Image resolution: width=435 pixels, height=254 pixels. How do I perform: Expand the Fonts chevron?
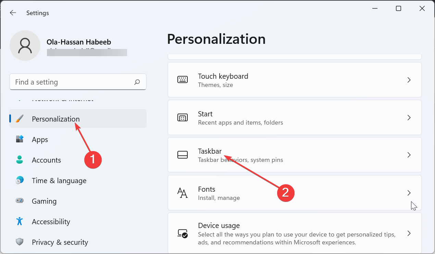click(409, 193)
